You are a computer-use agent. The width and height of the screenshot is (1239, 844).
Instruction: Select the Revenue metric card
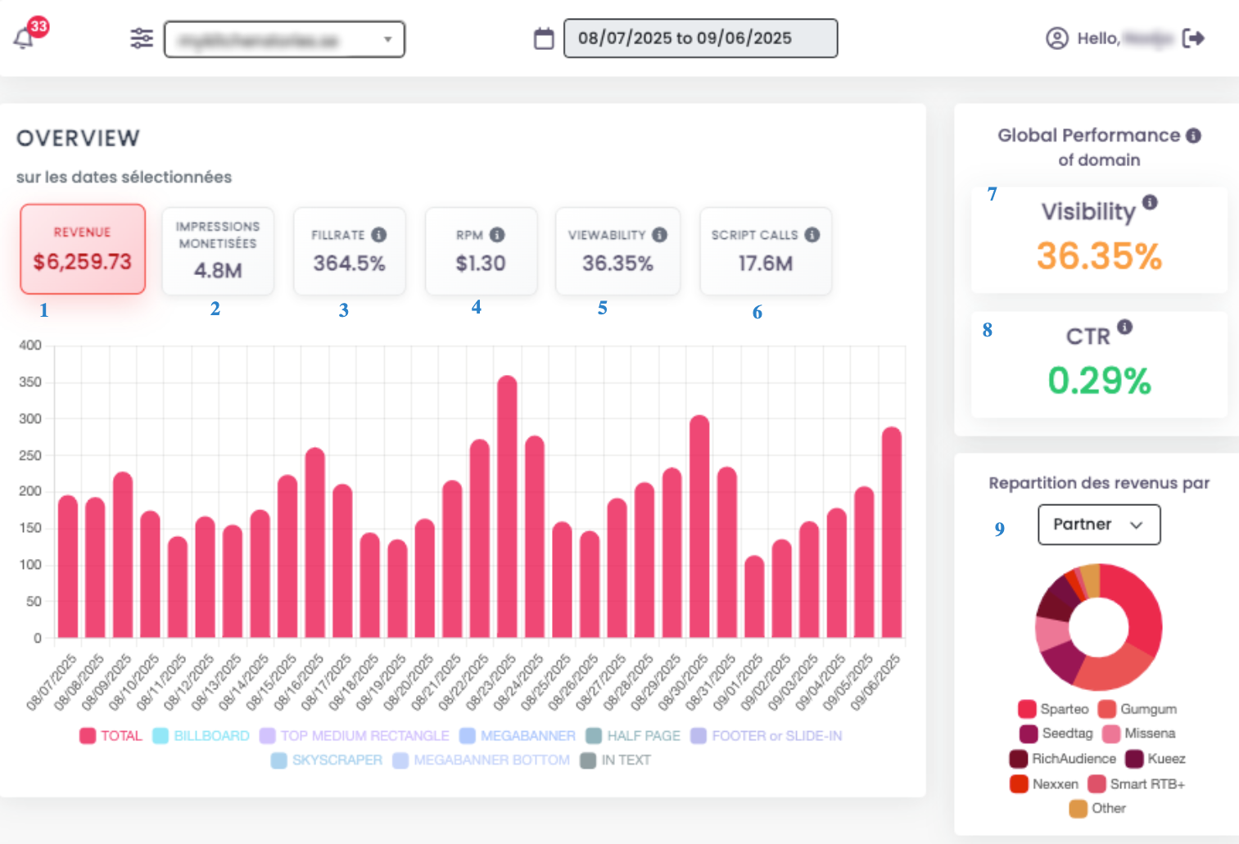coord(83,249)
